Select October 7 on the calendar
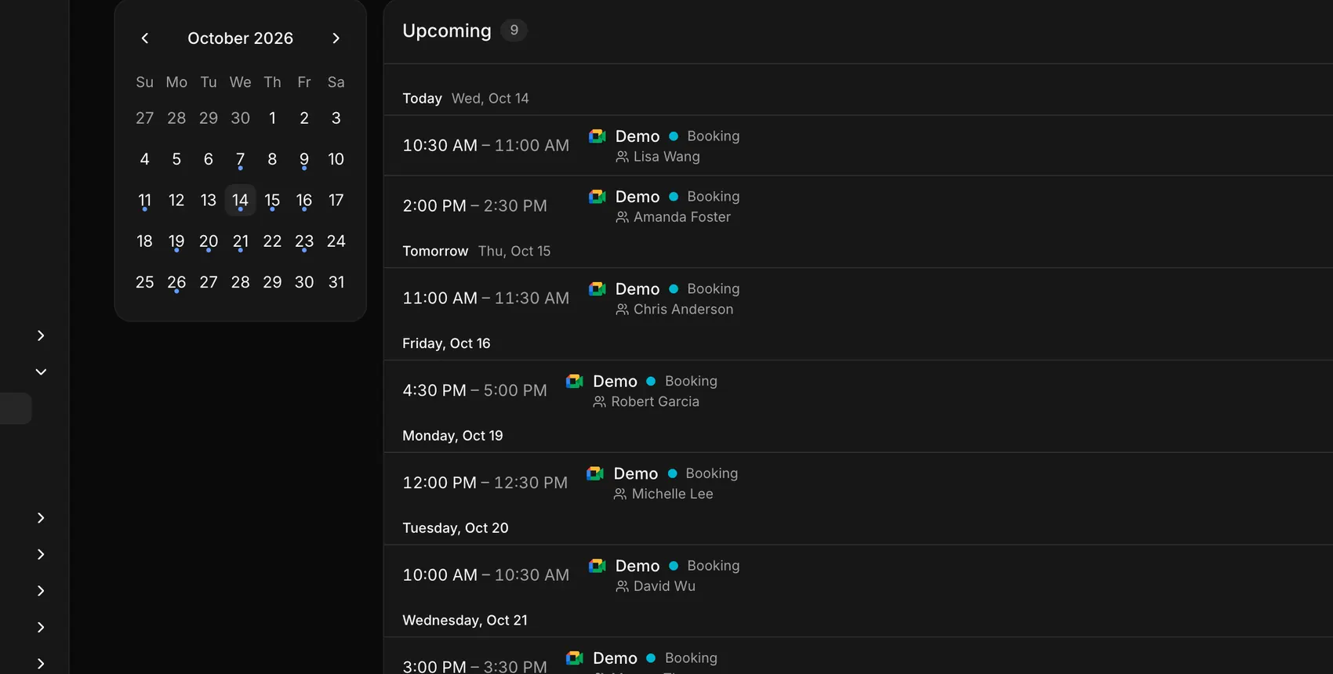 click(x=240, y=160)
